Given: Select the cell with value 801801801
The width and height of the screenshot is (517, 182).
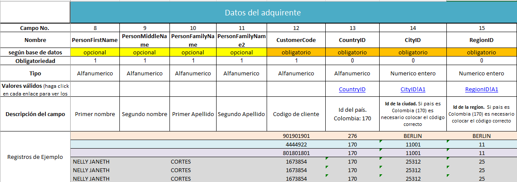Looking at the screenshot, I should pyautogui.click(x=296, y=153).
